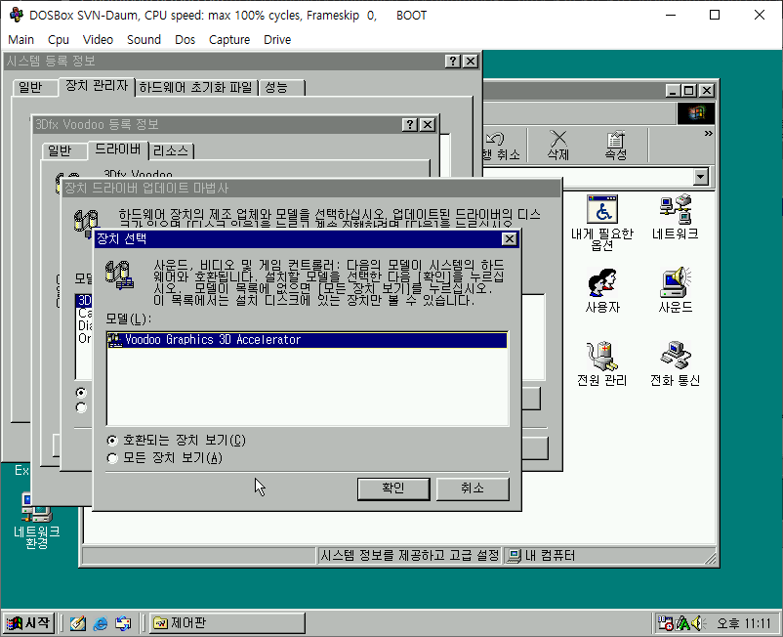Screen dimensions: 783x637
Task: Click the 확인 button in 장치 선택 dialog
Action: (x=393, y=488)
